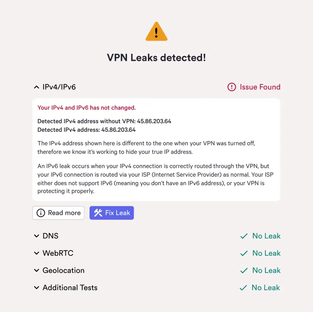Click the Additional Tests green checkmark icon
Screen dimensions: 313x312
(243, 288)
